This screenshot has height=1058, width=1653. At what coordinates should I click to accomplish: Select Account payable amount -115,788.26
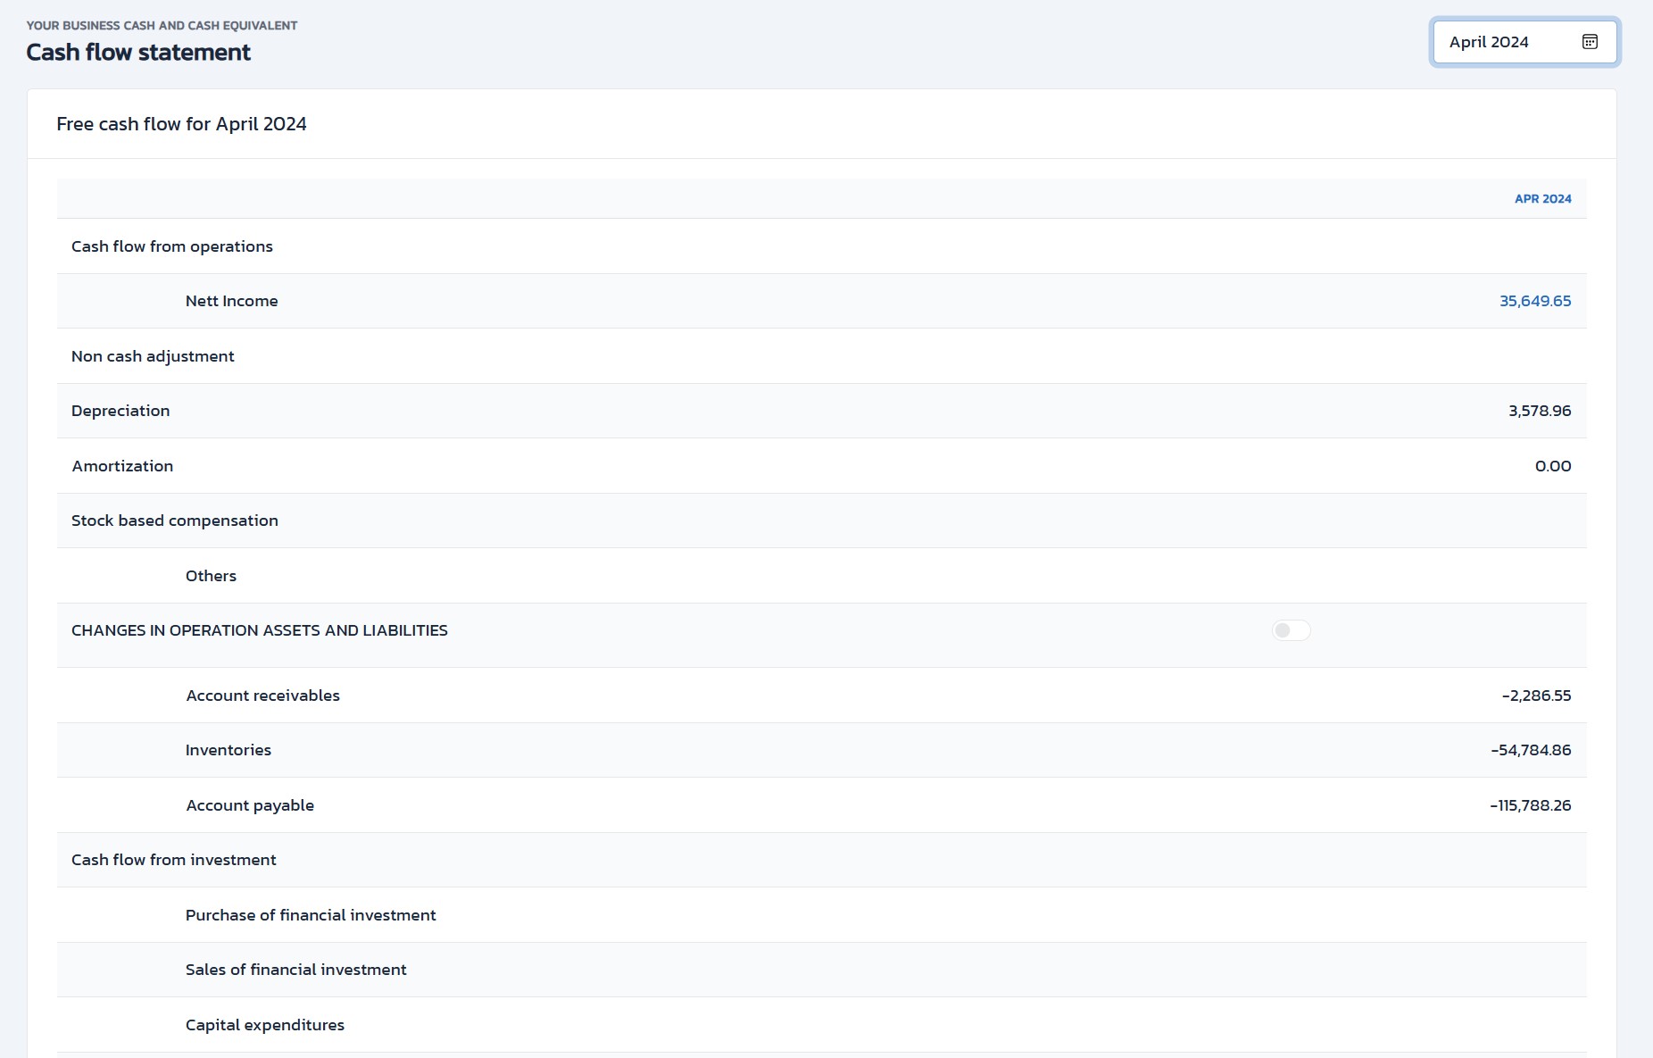point(1530,805)
